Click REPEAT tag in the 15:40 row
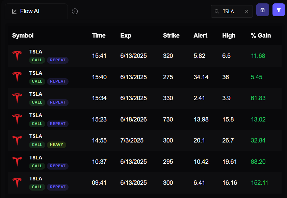287x198 pixels. pos(58,81)
